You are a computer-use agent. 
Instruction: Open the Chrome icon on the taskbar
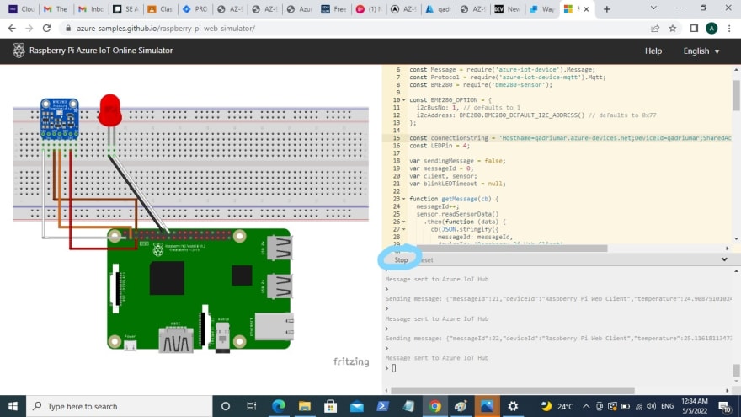(434, 406)
